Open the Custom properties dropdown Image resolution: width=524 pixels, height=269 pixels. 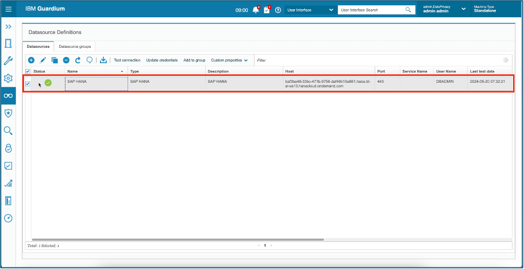pyautogui.click(x=229, y=60)
